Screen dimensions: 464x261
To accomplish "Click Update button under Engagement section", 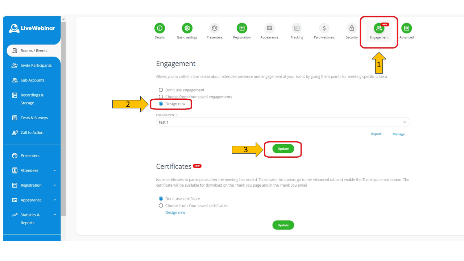I will (283, 149).
